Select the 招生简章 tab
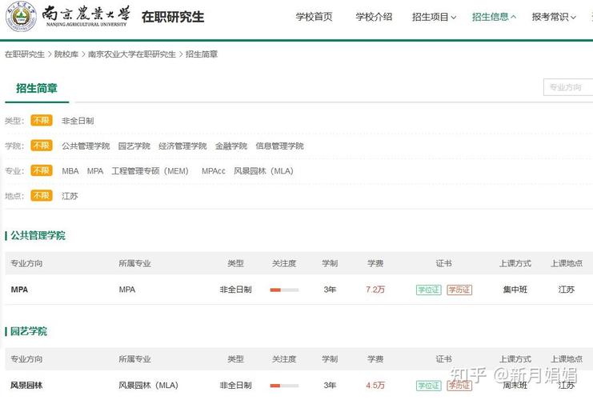The image size is (593, 400). pyautogui.click(x=37, y=89)
